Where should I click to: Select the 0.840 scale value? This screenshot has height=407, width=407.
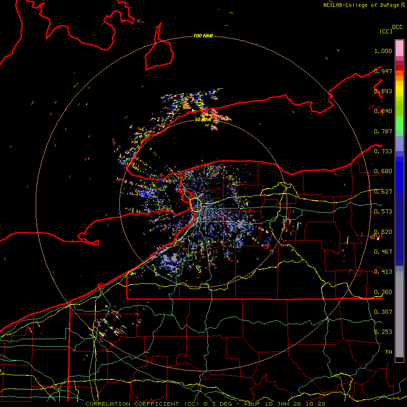coord(383,111)
